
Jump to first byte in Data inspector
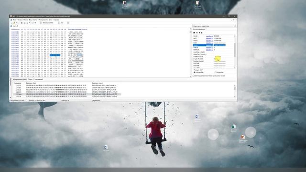(x=194, y=32)
